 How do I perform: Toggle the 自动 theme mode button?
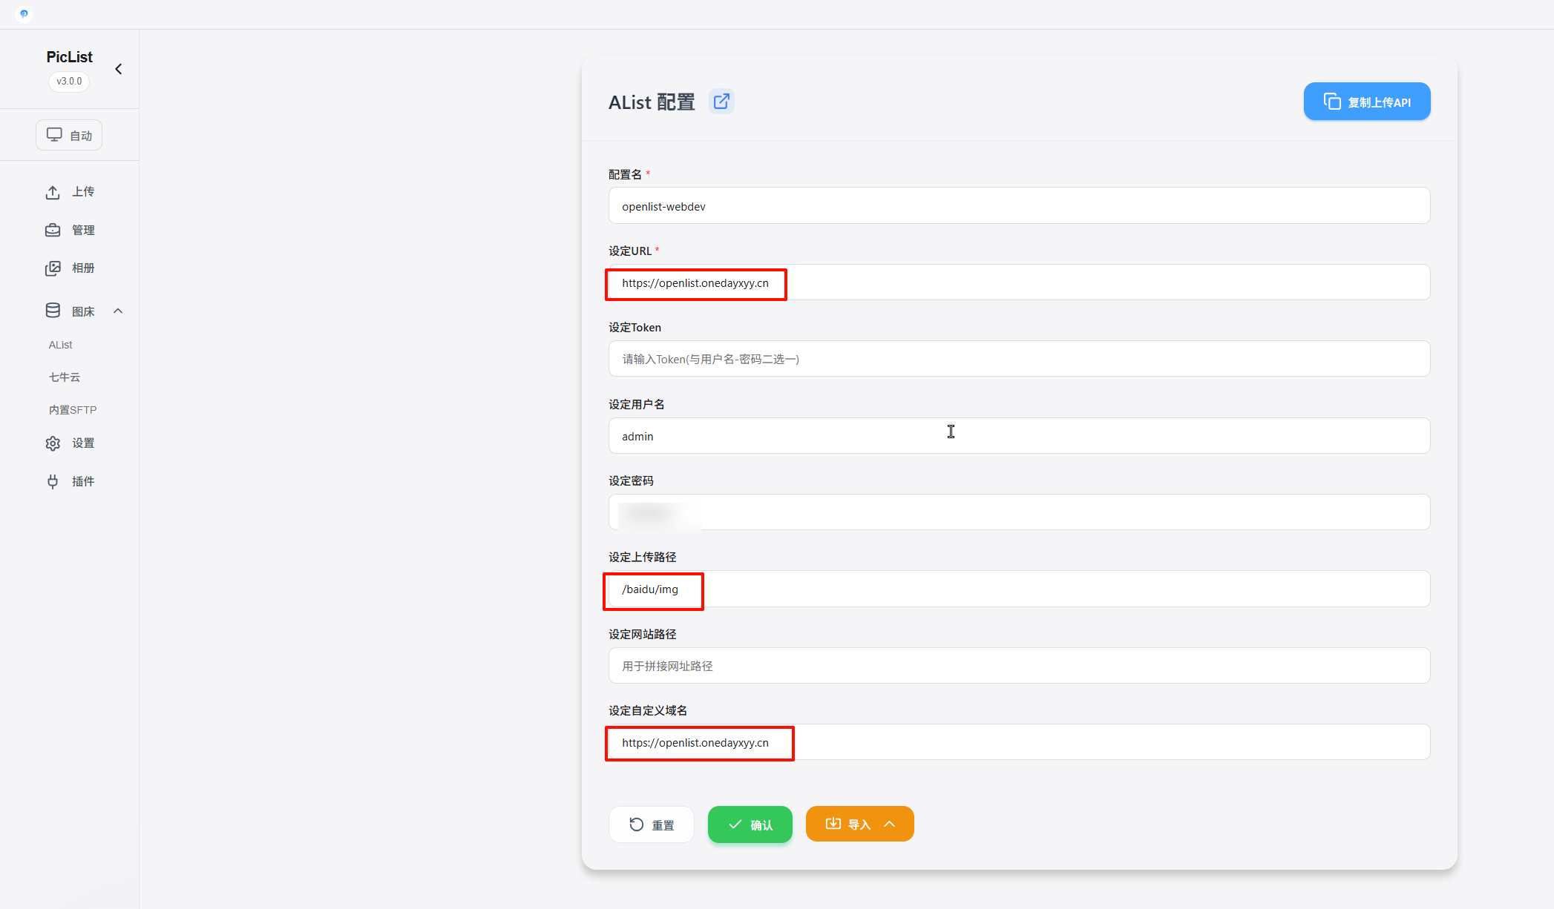[69, 135]
